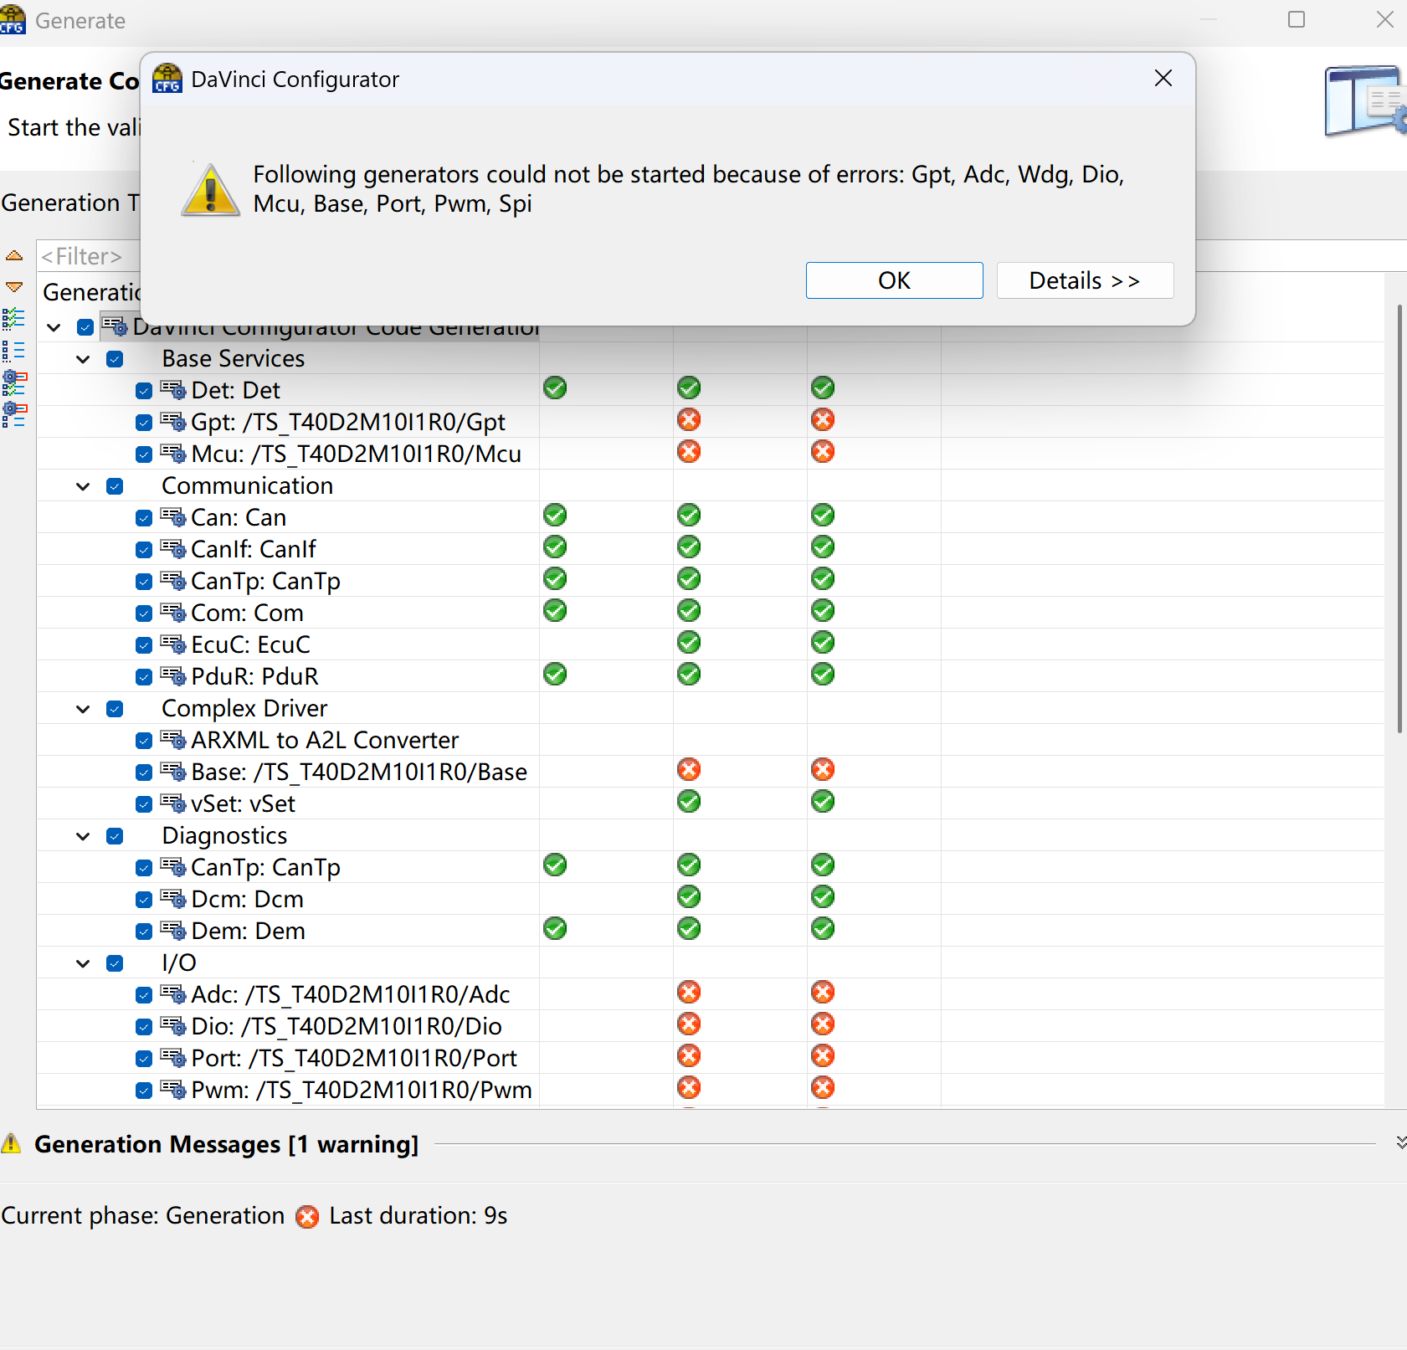This screenshot has width=1407, height=1350.
Task: Click the first green check in Det row
Action: tap(555, 388)
